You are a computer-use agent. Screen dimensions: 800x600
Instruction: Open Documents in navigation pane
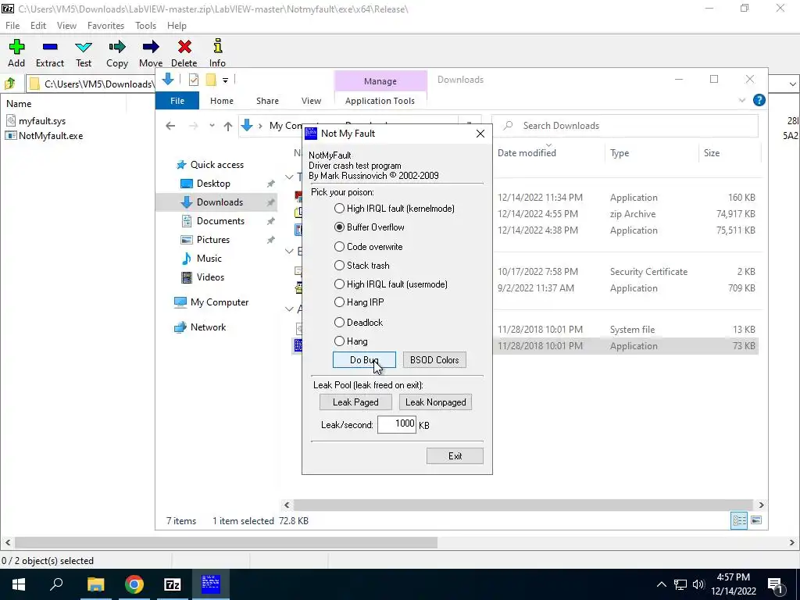[x=220, y=221]
